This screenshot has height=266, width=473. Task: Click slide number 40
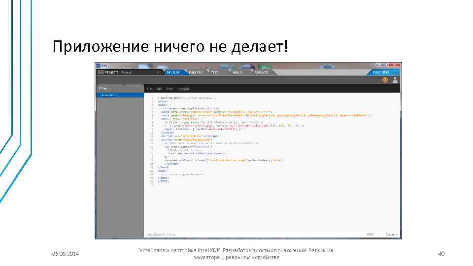441,254
